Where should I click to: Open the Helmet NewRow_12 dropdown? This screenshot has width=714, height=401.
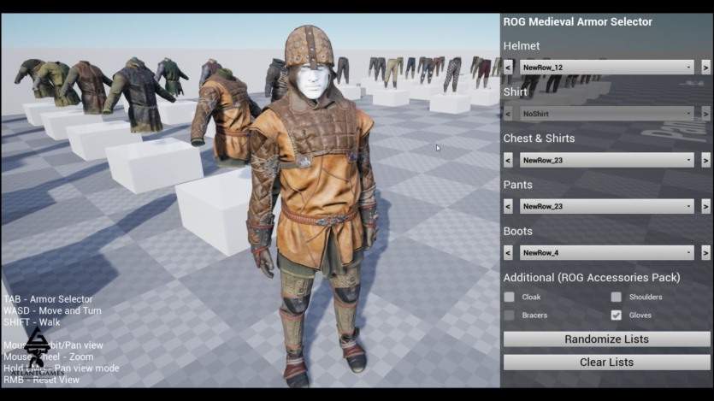tap(606, 68)
